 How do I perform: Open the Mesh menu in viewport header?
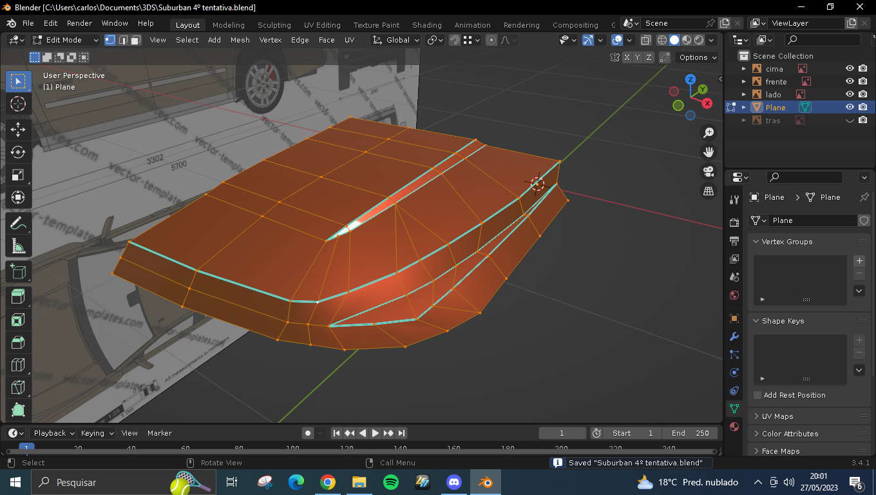(x=240, y=40)
